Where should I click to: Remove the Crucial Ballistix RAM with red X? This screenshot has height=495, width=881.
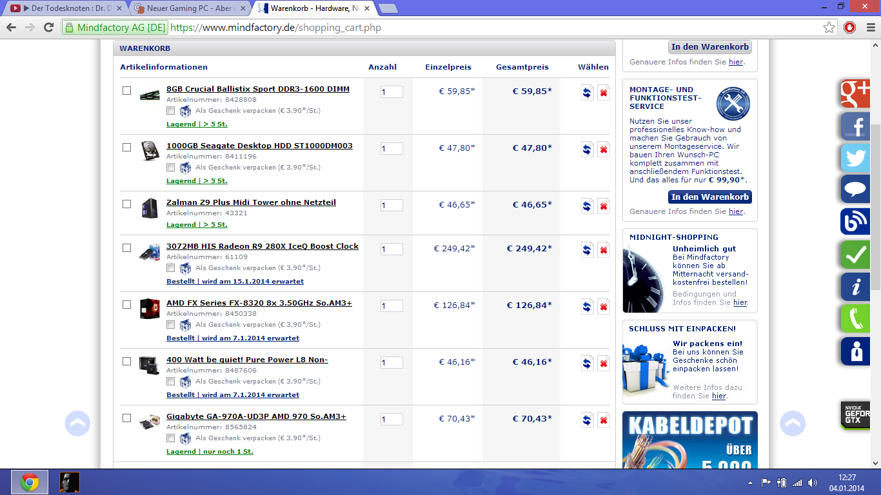pyautogui.click(x=604, y=93)
